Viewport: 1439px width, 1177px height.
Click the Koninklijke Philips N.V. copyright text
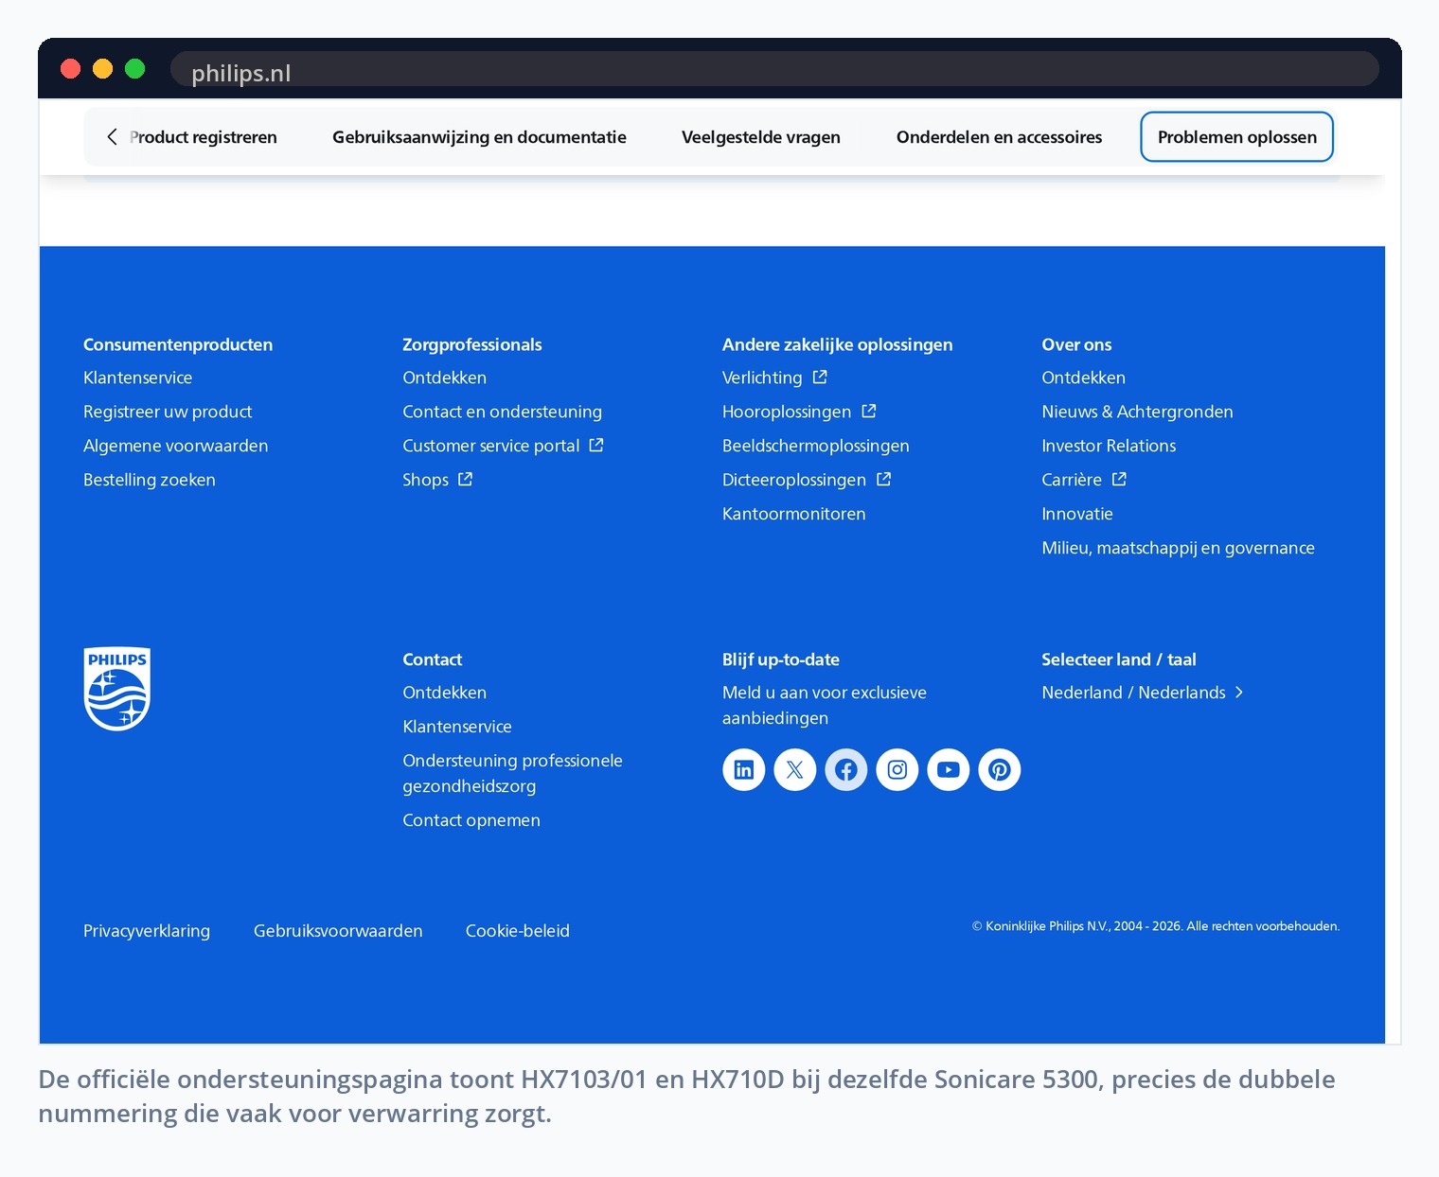coord(1156,926)
